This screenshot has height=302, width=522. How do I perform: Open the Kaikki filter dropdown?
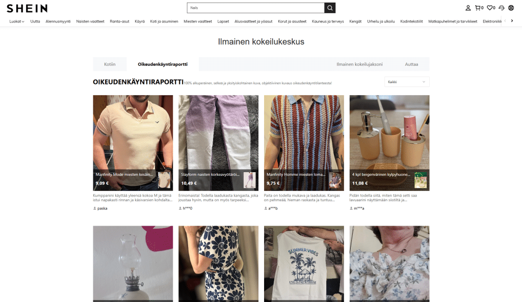tap(407, 82)
